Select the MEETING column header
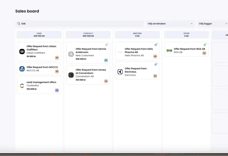The width and height of the screenshot is (228, 156). point(137,35)
